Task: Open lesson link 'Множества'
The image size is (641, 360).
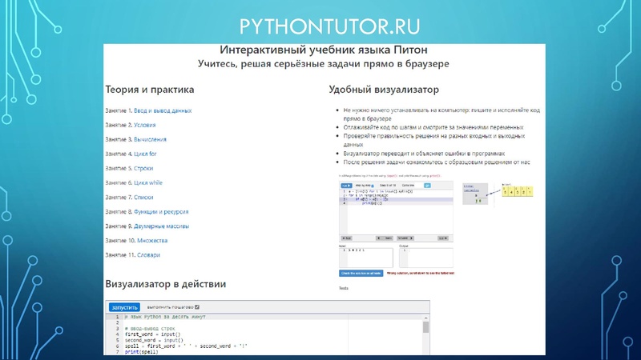Action: pos(152,241)
